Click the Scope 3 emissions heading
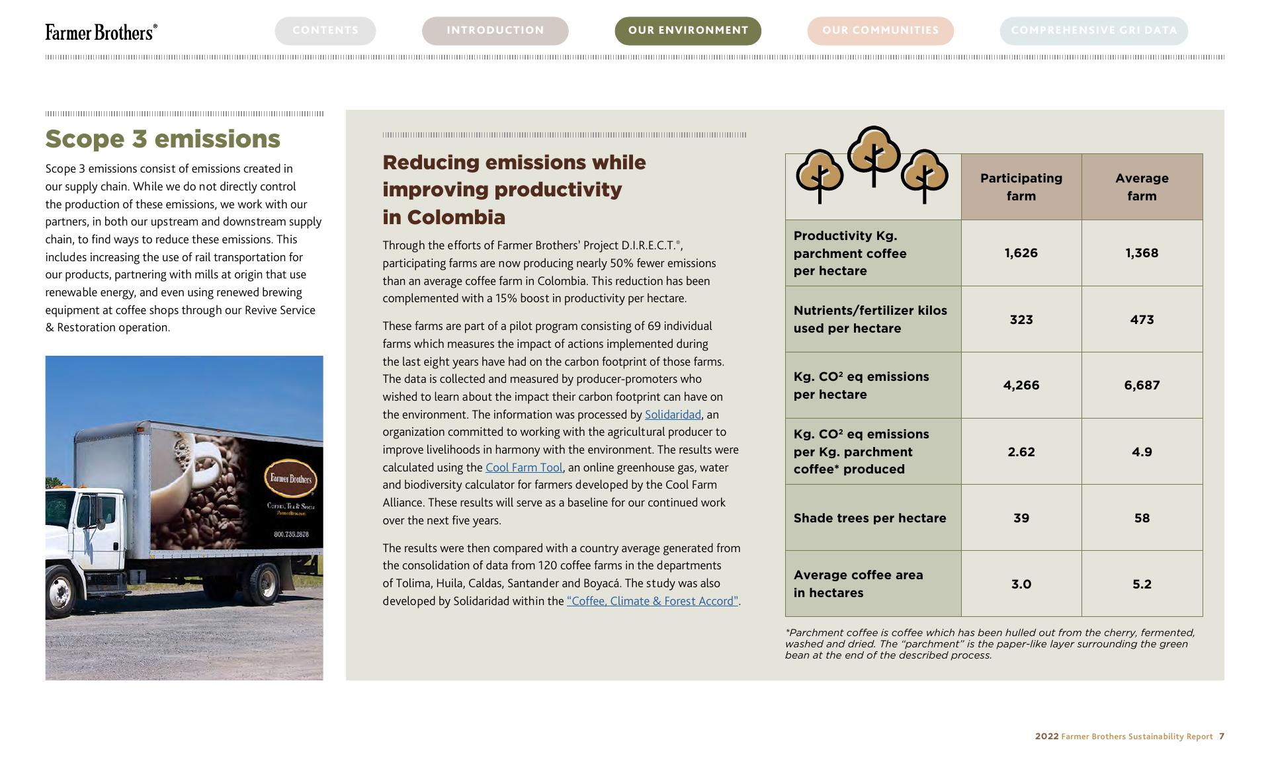The height and width of the screenshot is (771, 1270). 163,139
